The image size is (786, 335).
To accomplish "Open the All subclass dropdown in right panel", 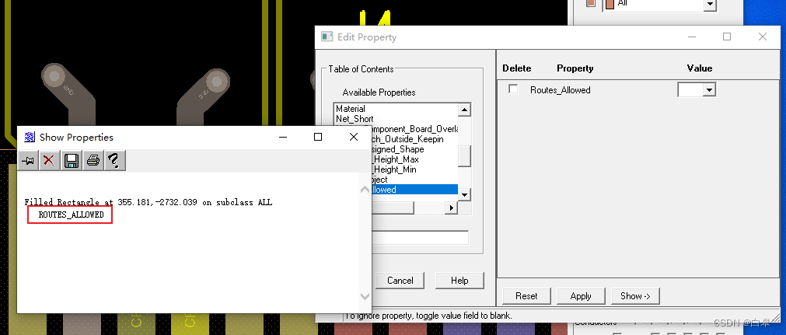I will 709,4.
